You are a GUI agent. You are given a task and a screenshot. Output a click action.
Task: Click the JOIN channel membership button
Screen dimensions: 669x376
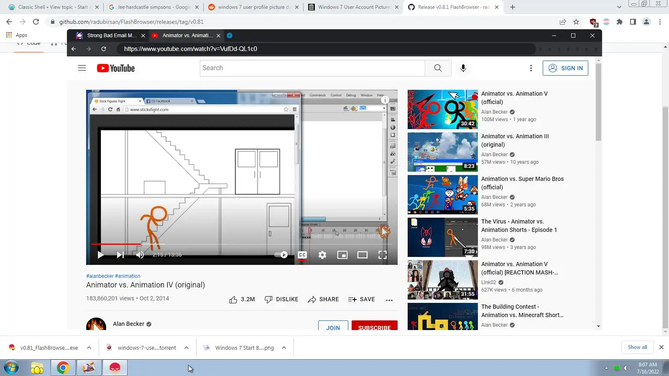(x=333, y=326)
